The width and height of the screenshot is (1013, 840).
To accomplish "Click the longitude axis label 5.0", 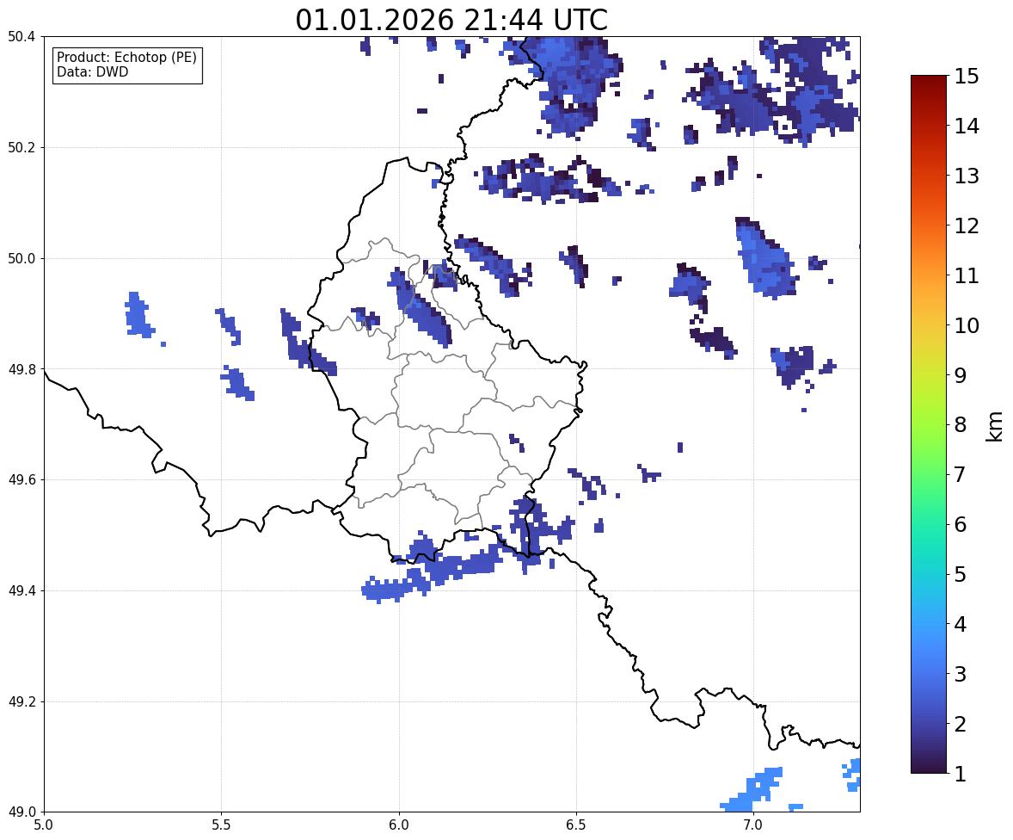I will coord(44,825).
